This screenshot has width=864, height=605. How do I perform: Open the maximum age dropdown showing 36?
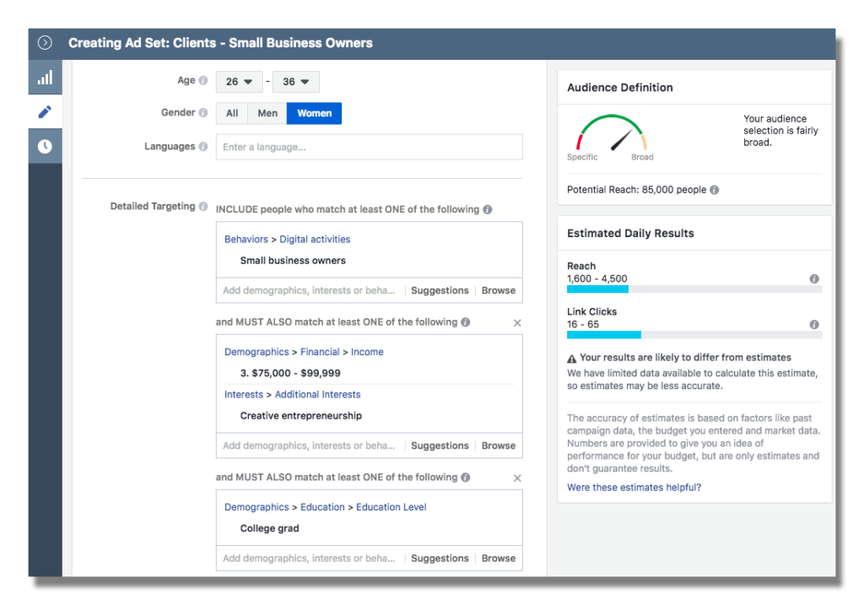[x=295, y=81]
